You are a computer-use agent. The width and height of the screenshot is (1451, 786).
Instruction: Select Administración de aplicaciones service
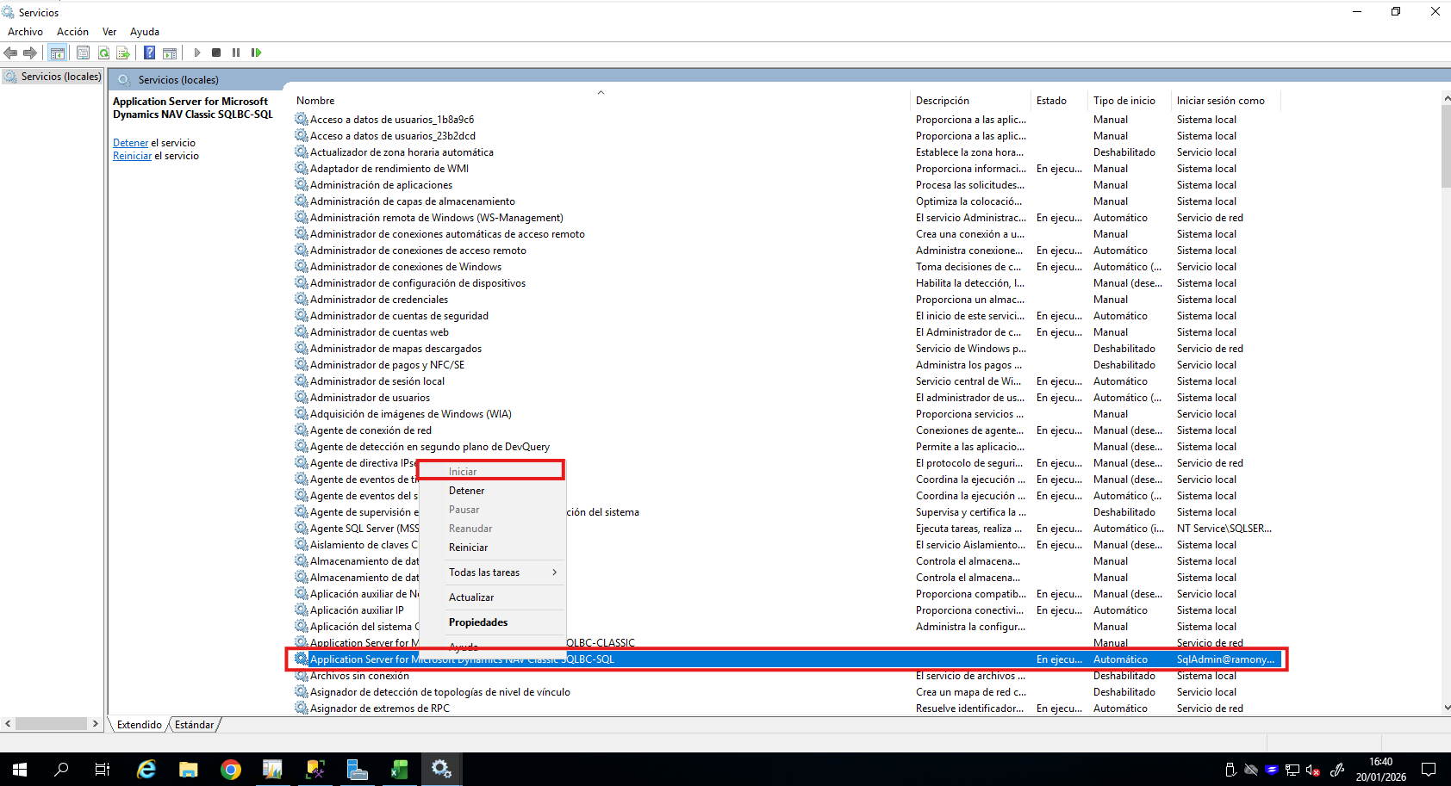(x=381, y=185)
